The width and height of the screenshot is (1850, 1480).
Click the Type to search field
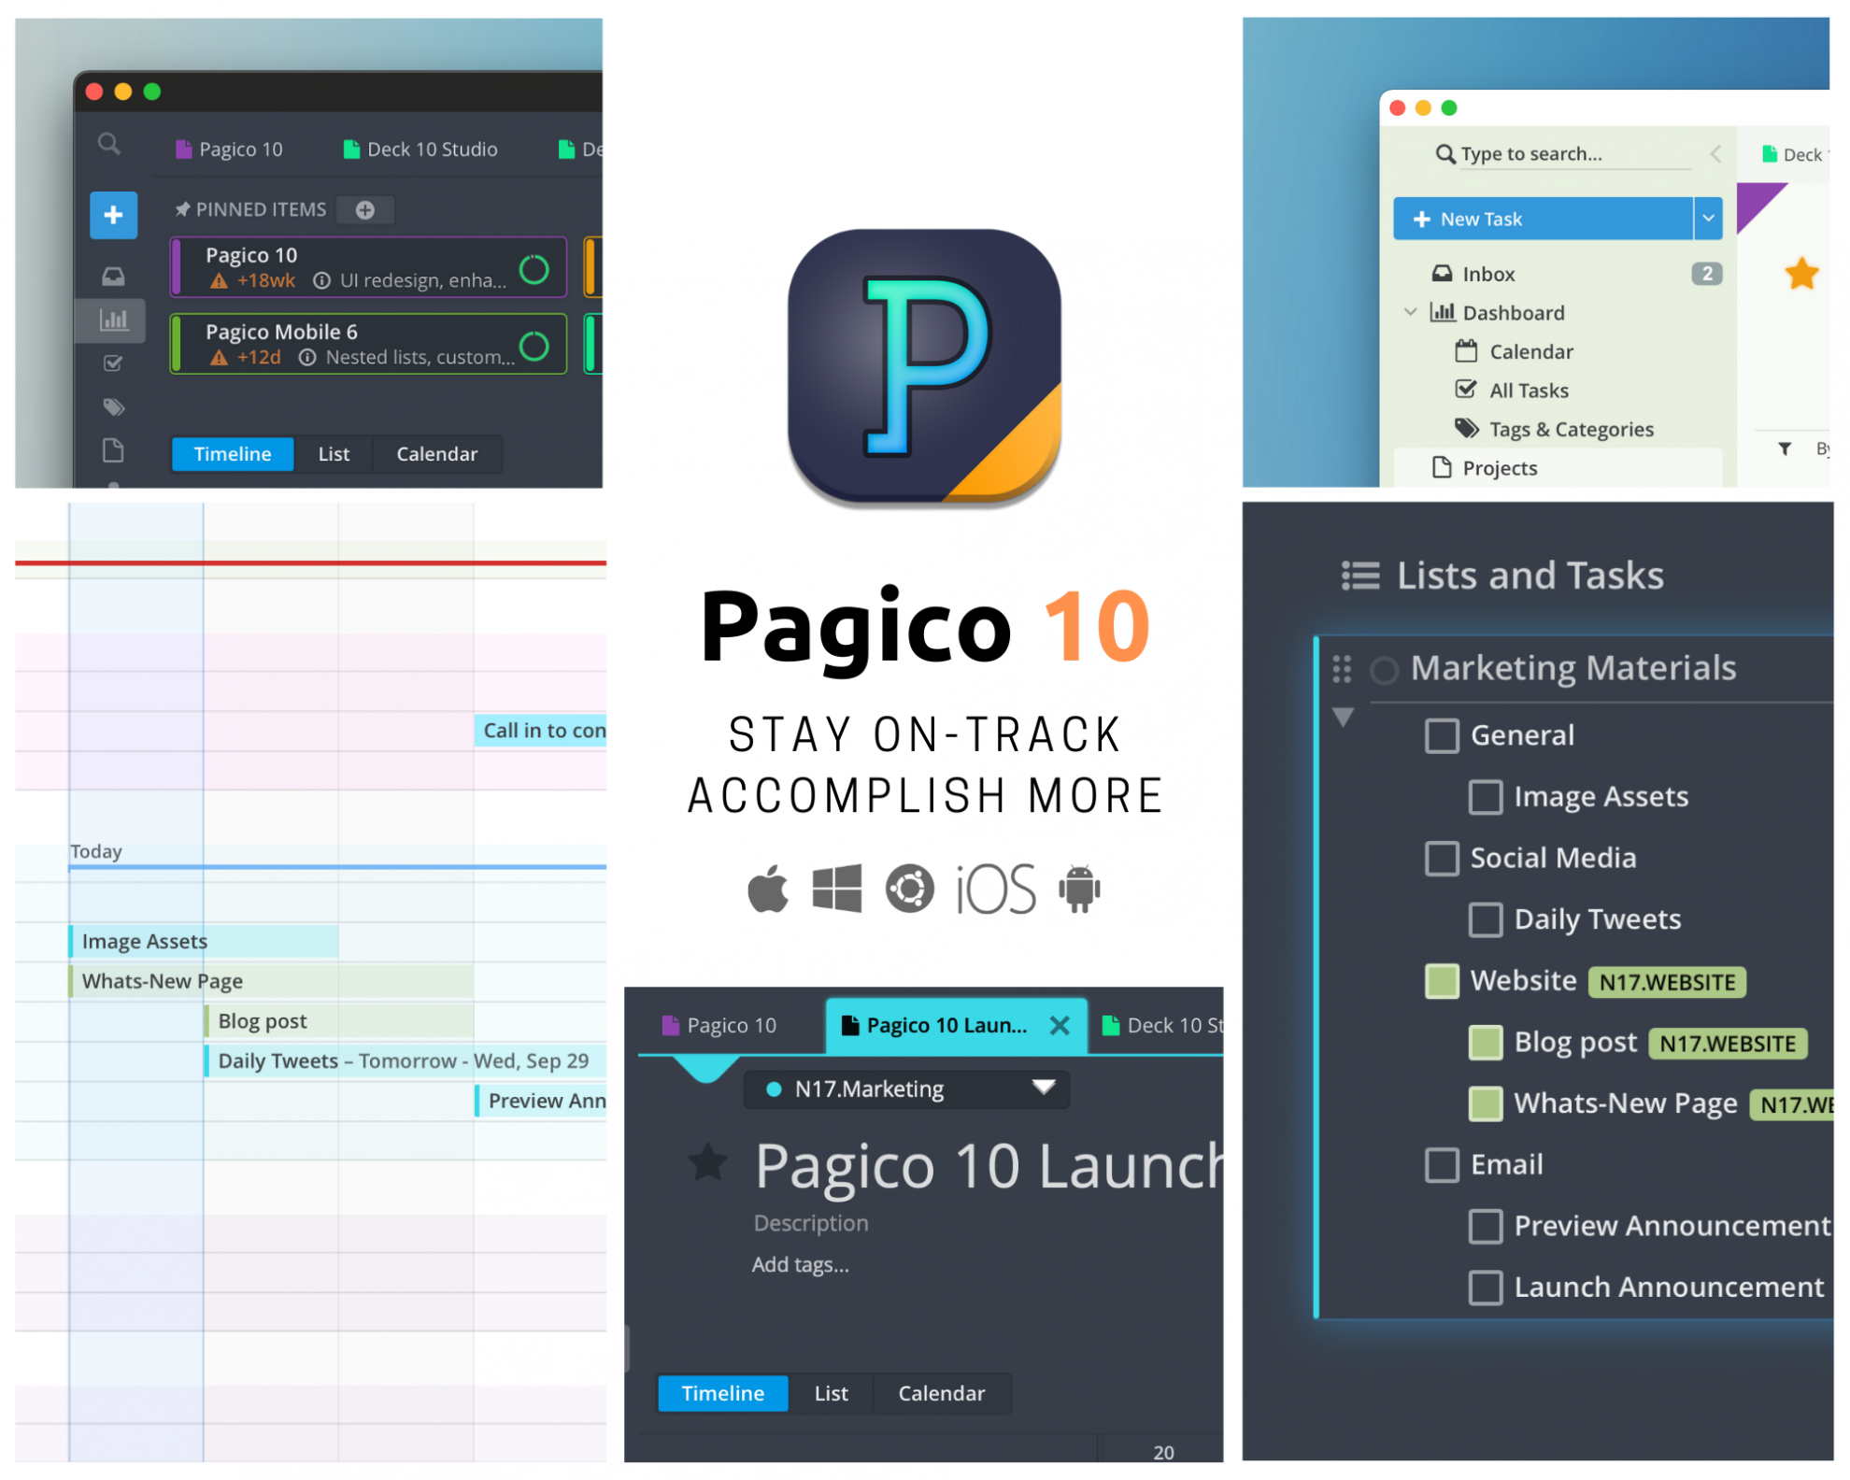coord(1564,154)
